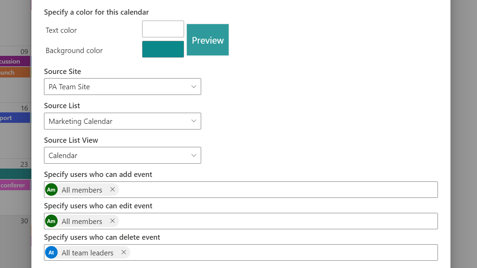Expand the Source Site dropdown chevron
The image size is (477, 268).
[x=194, y=87]
